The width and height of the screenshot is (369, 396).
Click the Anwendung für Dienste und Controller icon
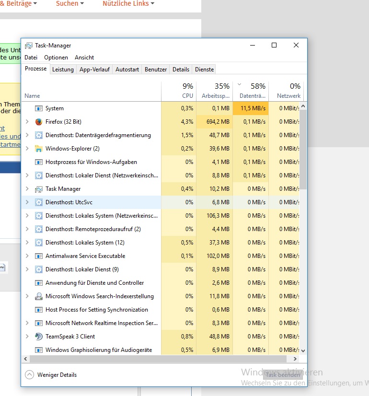(x=39, y=283)
